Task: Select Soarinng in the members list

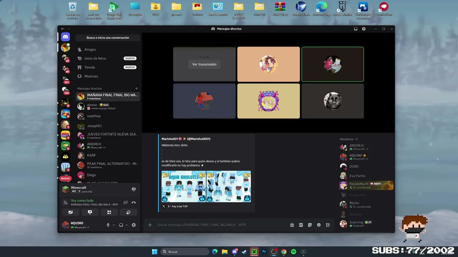Action: tap(366, 224)
